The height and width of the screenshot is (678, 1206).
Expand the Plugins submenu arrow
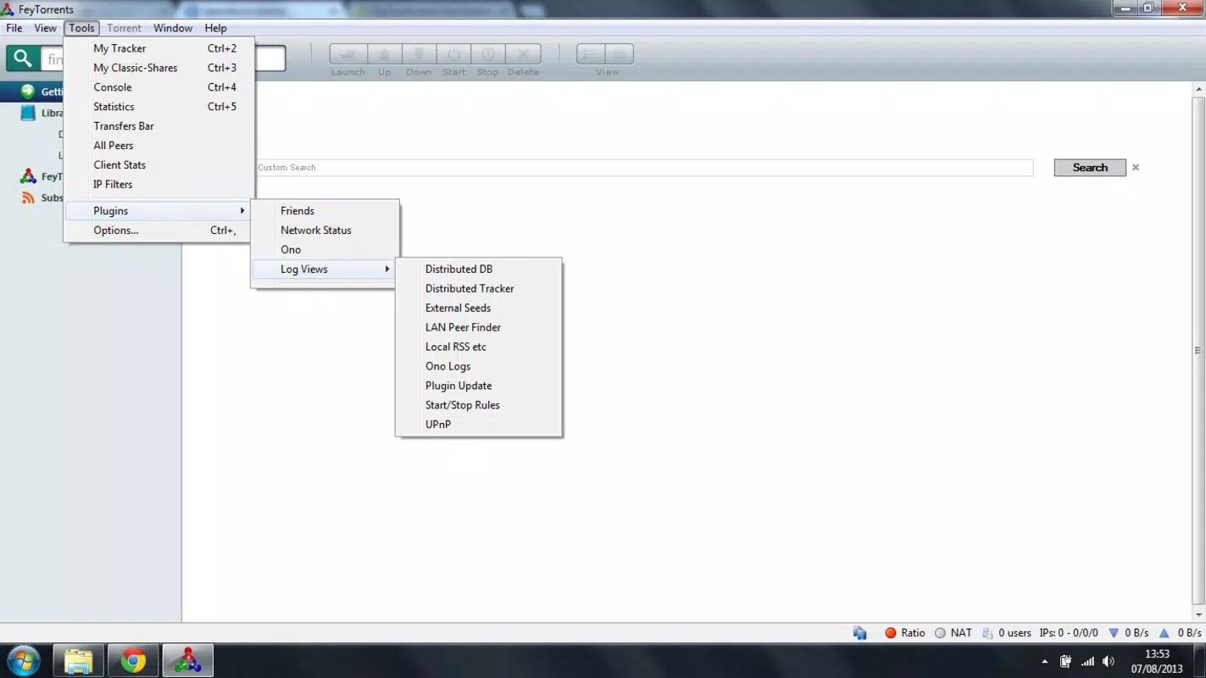tap(242, 210)
